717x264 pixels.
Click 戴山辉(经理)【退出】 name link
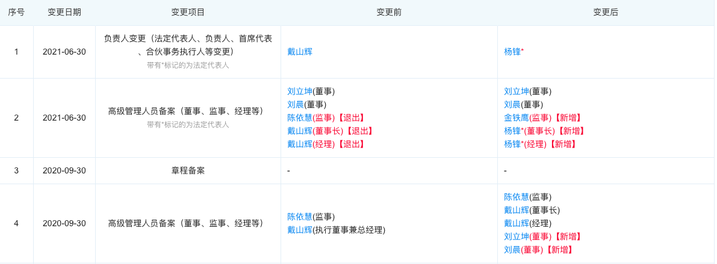pyautogui.click(x=300, y=145)
